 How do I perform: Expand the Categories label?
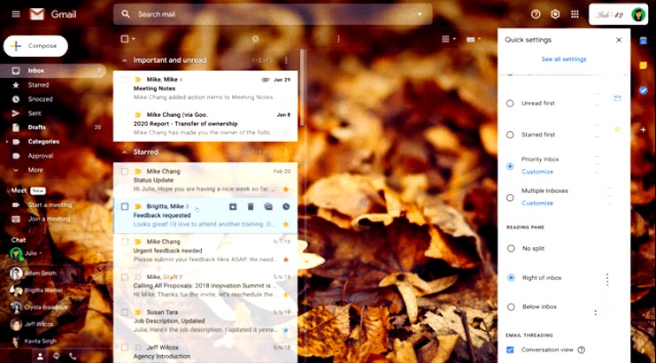(x=7, y=142)
